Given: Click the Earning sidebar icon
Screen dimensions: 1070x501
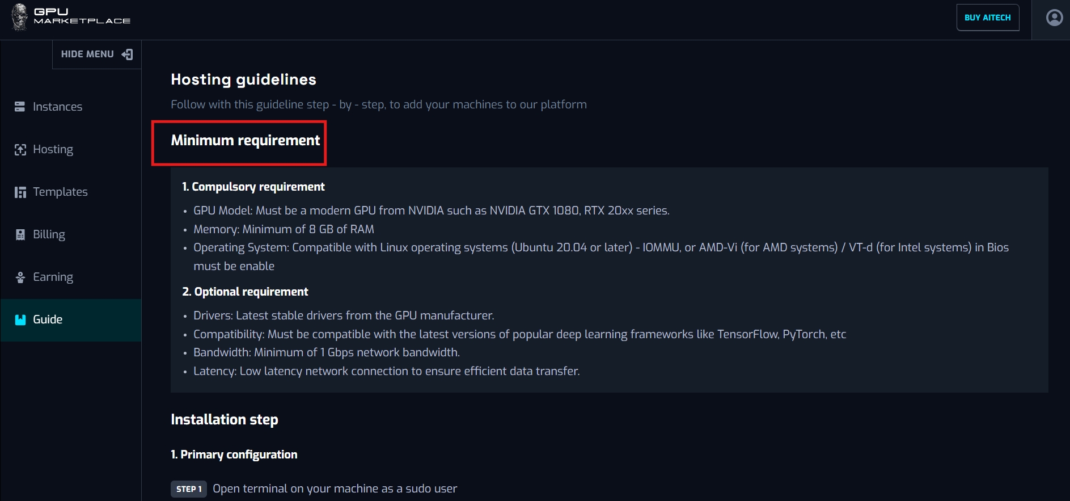Looking at the screenshot, I should [x=20, y=277].
